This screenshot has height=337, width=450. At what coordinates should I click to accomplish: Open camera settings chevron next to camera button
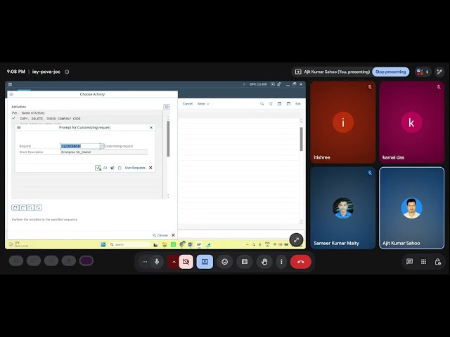[x=174, y=262]
